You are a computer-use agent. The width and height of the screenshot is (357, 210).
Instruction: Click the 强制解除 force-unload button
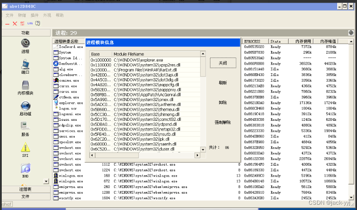tap(223, 122)
